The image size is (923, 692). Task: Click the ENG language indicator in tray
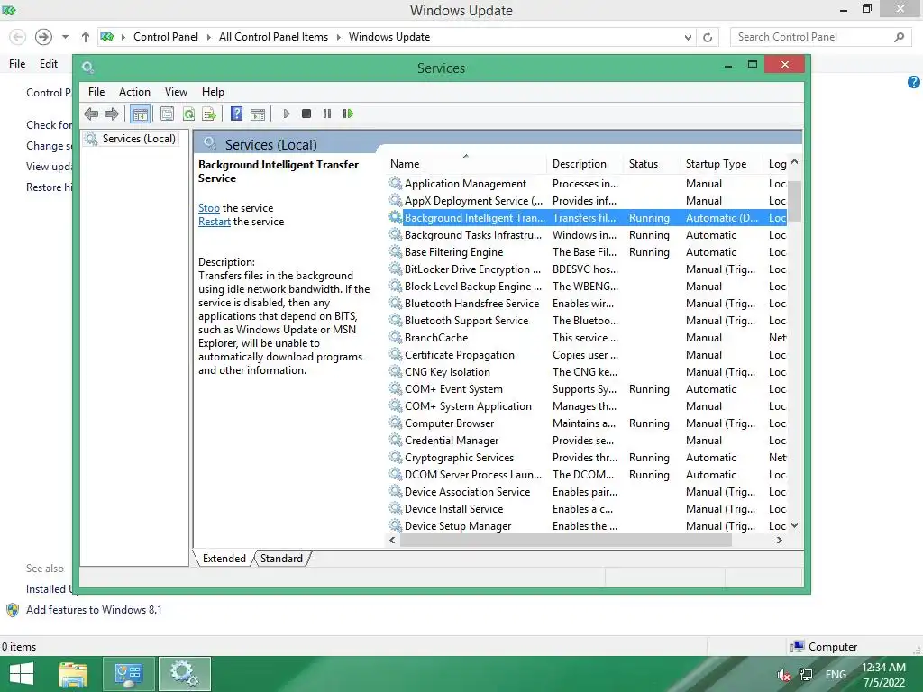click(x=836, y=675)
